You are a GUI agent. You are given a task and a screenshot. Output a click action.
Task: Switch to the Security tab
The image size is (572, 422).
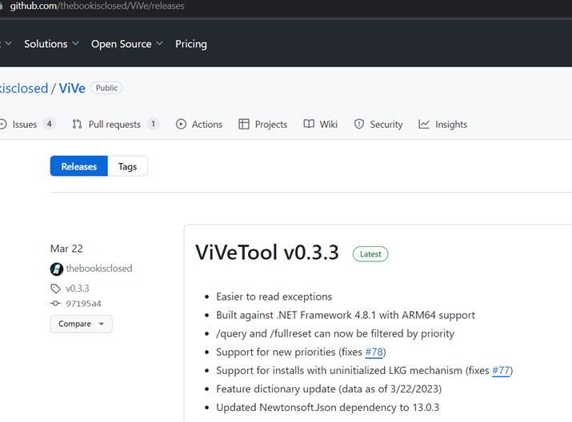pyautogui.click(x=378, y=124)
